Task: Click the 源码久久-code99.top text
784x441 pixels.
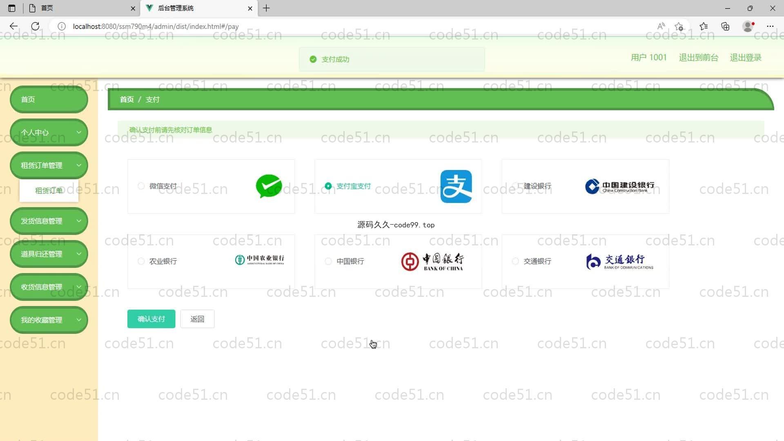Action: pyautogui.click(x=396, y=225)
